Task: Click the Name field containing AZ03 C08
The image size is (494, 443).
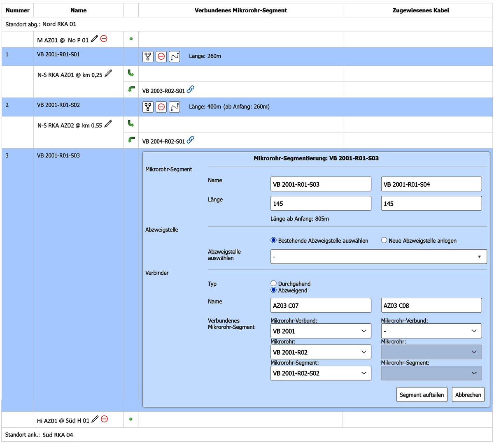Action: tap(431, 305)
